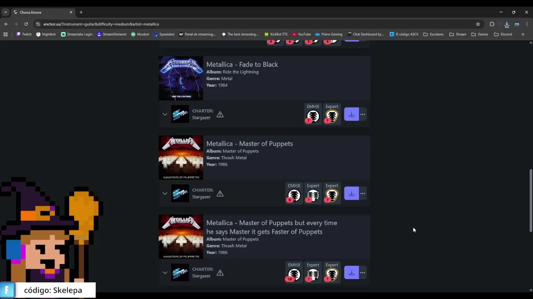Expand chart details chevron on Metallica - Master of Puppets

pos(165,194)
